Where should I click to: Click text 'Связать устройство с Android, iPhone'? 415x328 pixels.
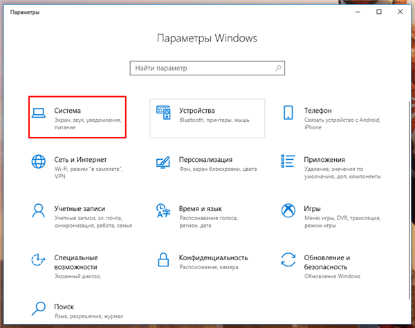point(342,124)
